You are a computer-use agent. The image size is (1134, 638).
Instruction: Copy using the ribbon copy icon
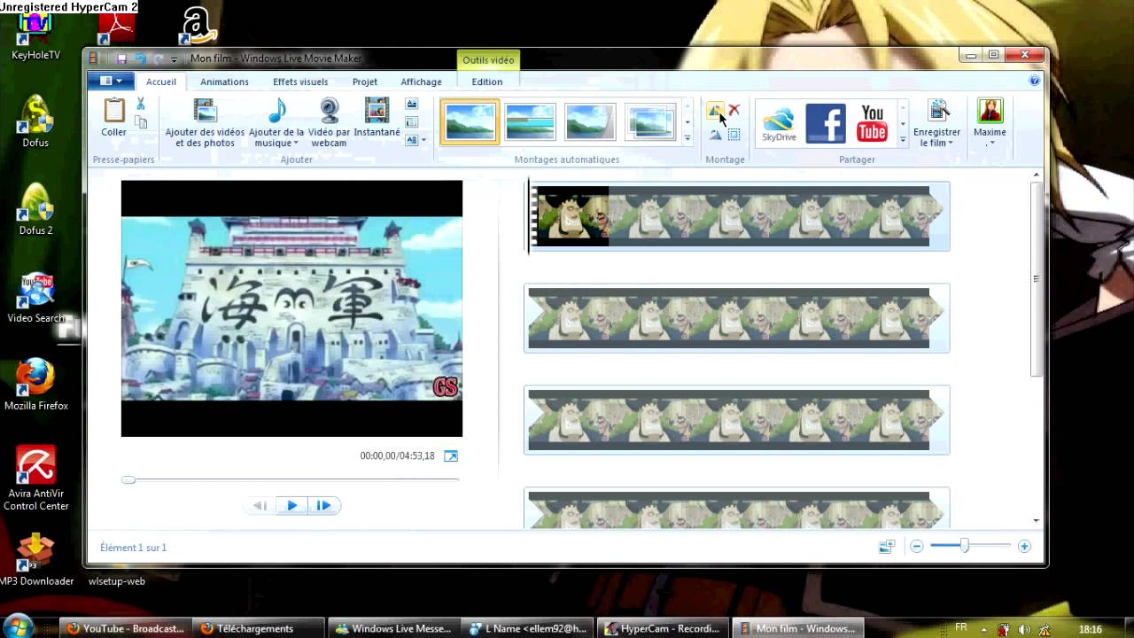click(141, 122)
